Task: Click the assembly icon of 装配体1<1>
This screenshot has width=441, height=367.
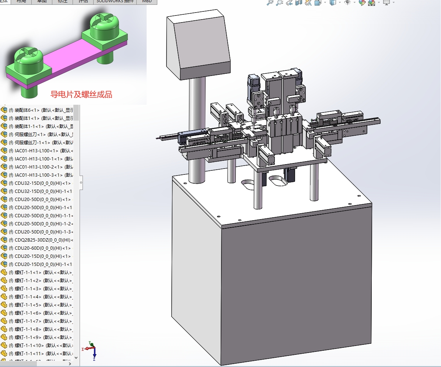Action: pos(4,118)
